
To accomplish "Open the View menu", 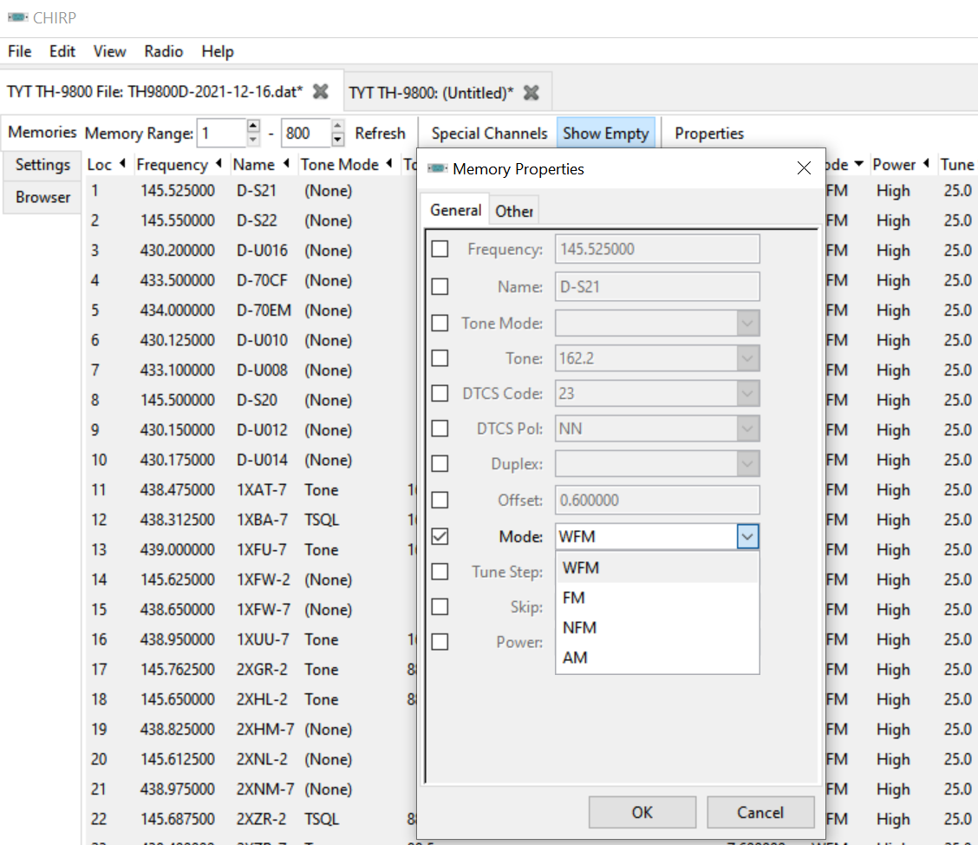I will (x=110, y=51).
